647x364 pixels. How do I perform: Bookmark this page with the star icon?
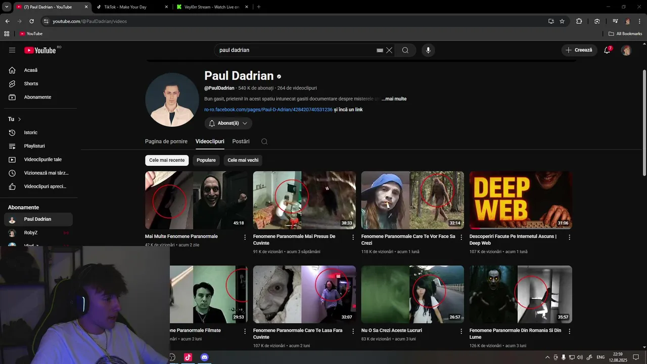click(562, 21)
